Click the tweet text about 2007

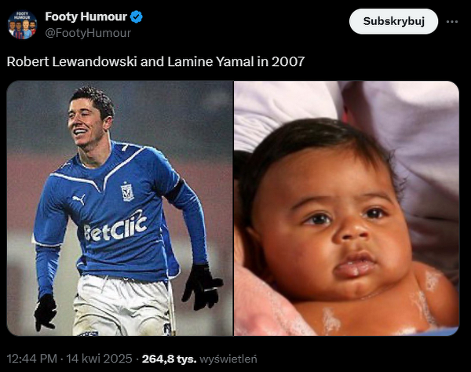coord(155,61)
